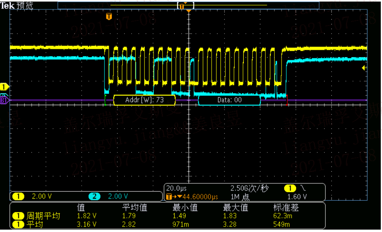Screen dimensions: 382x232
Task: Select channel 1 ground level marker
Action: (4, 87)
